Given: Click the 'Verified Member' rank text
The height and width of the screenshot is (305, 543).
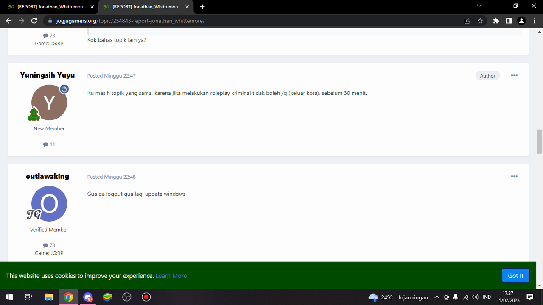Looking at the screenshot, I should [x=49, y=230].
